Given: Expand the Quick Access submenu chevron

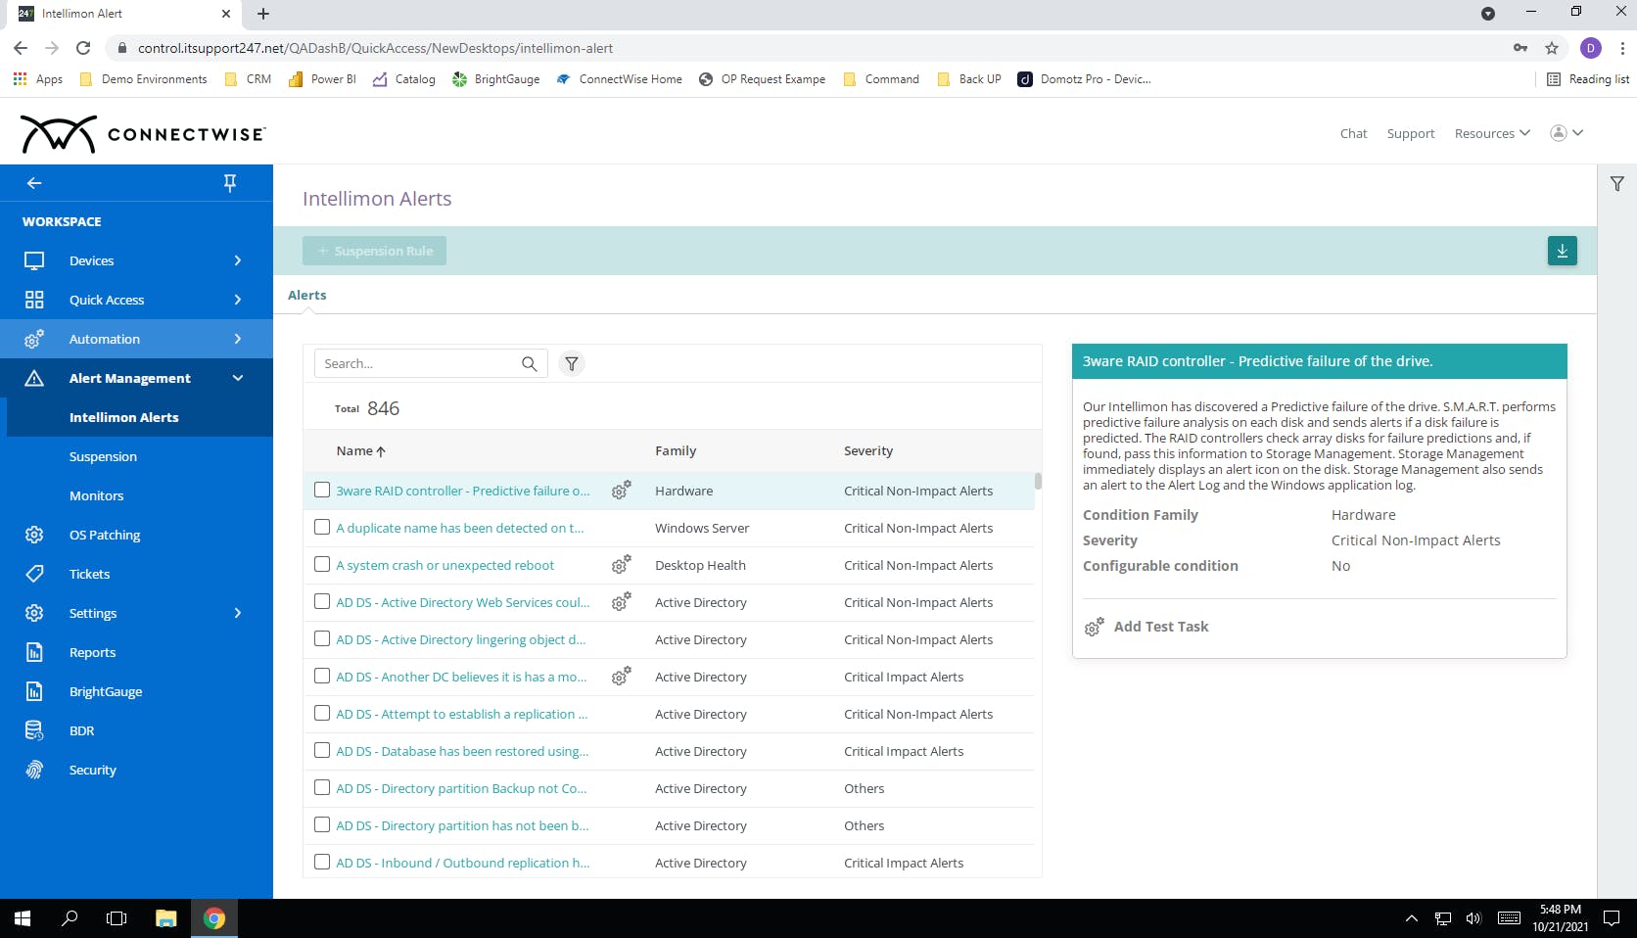Looking at the screenshot, I should click(x=238, y=300).
